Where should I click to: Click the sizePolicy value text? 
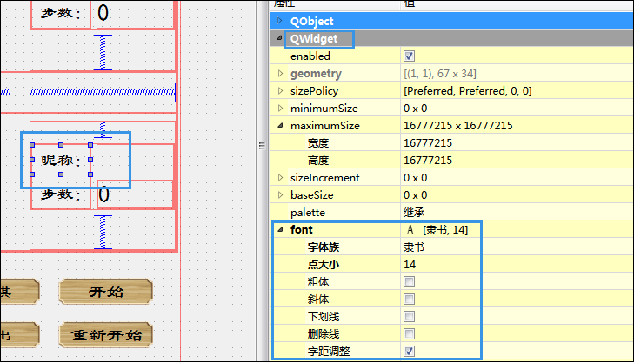(467, 90)
